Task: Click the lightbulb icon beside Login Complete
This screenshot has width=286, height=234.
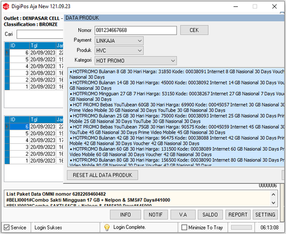Action: [107, 227]
